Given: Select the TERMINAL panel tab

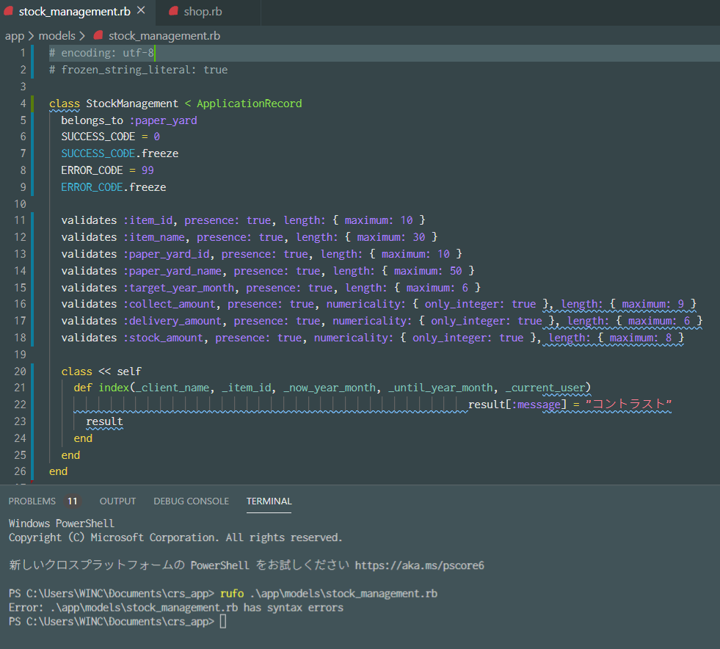Looking at the screenshot, I should point(269,501).
